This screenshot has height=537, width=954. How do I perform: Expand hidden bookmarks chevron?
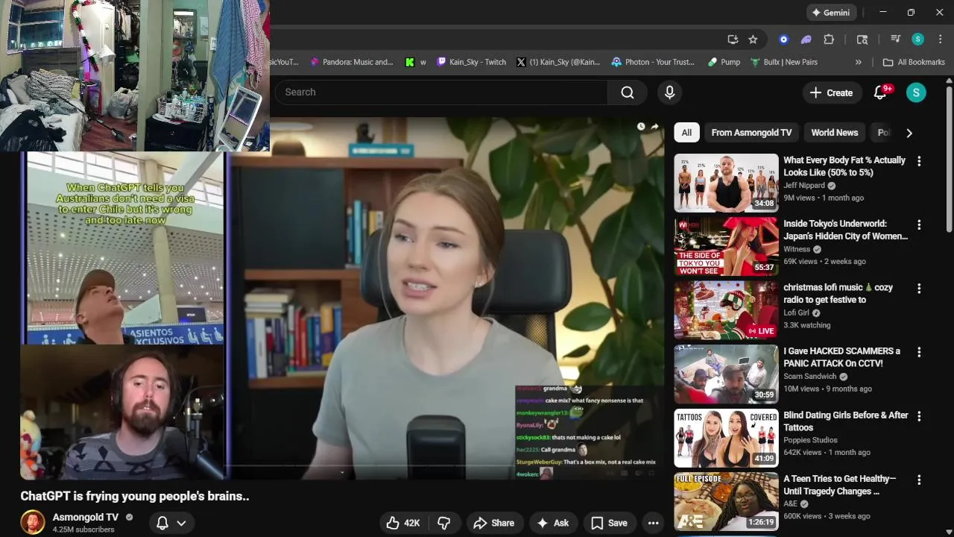coord(859,62)
